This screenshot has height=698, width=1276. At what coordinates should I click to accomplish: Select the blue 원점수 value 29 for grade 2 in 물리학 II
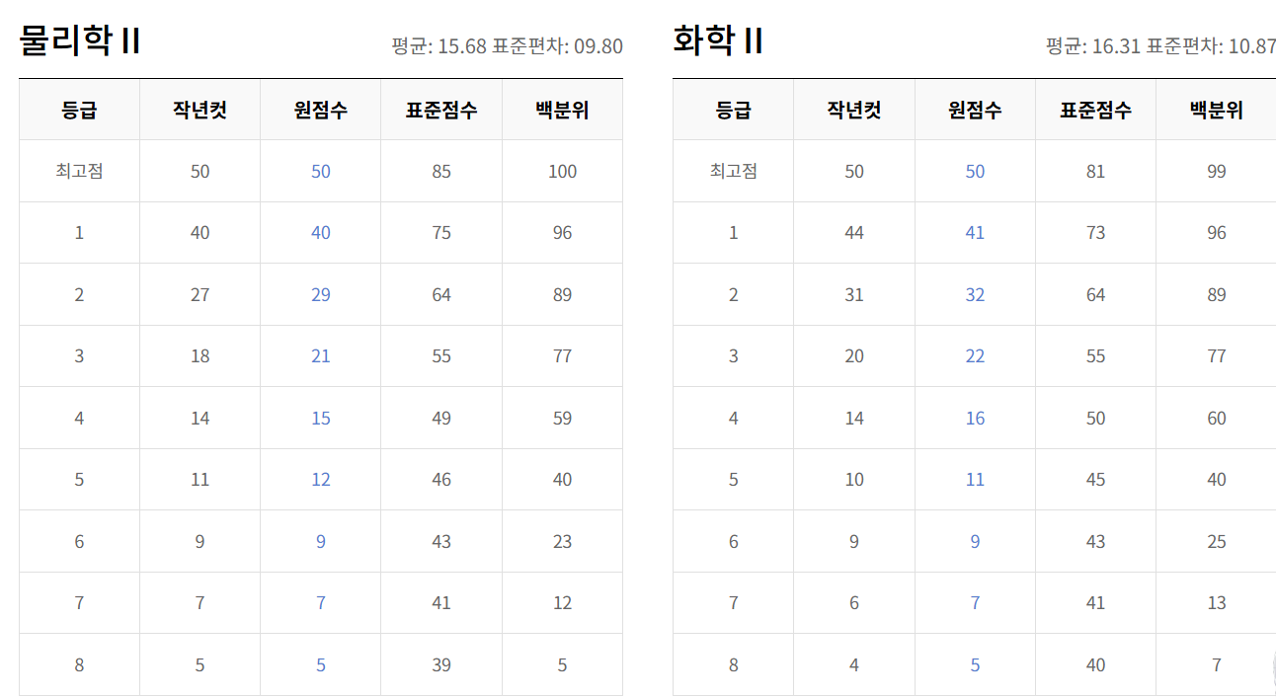[x=320, y=294]
